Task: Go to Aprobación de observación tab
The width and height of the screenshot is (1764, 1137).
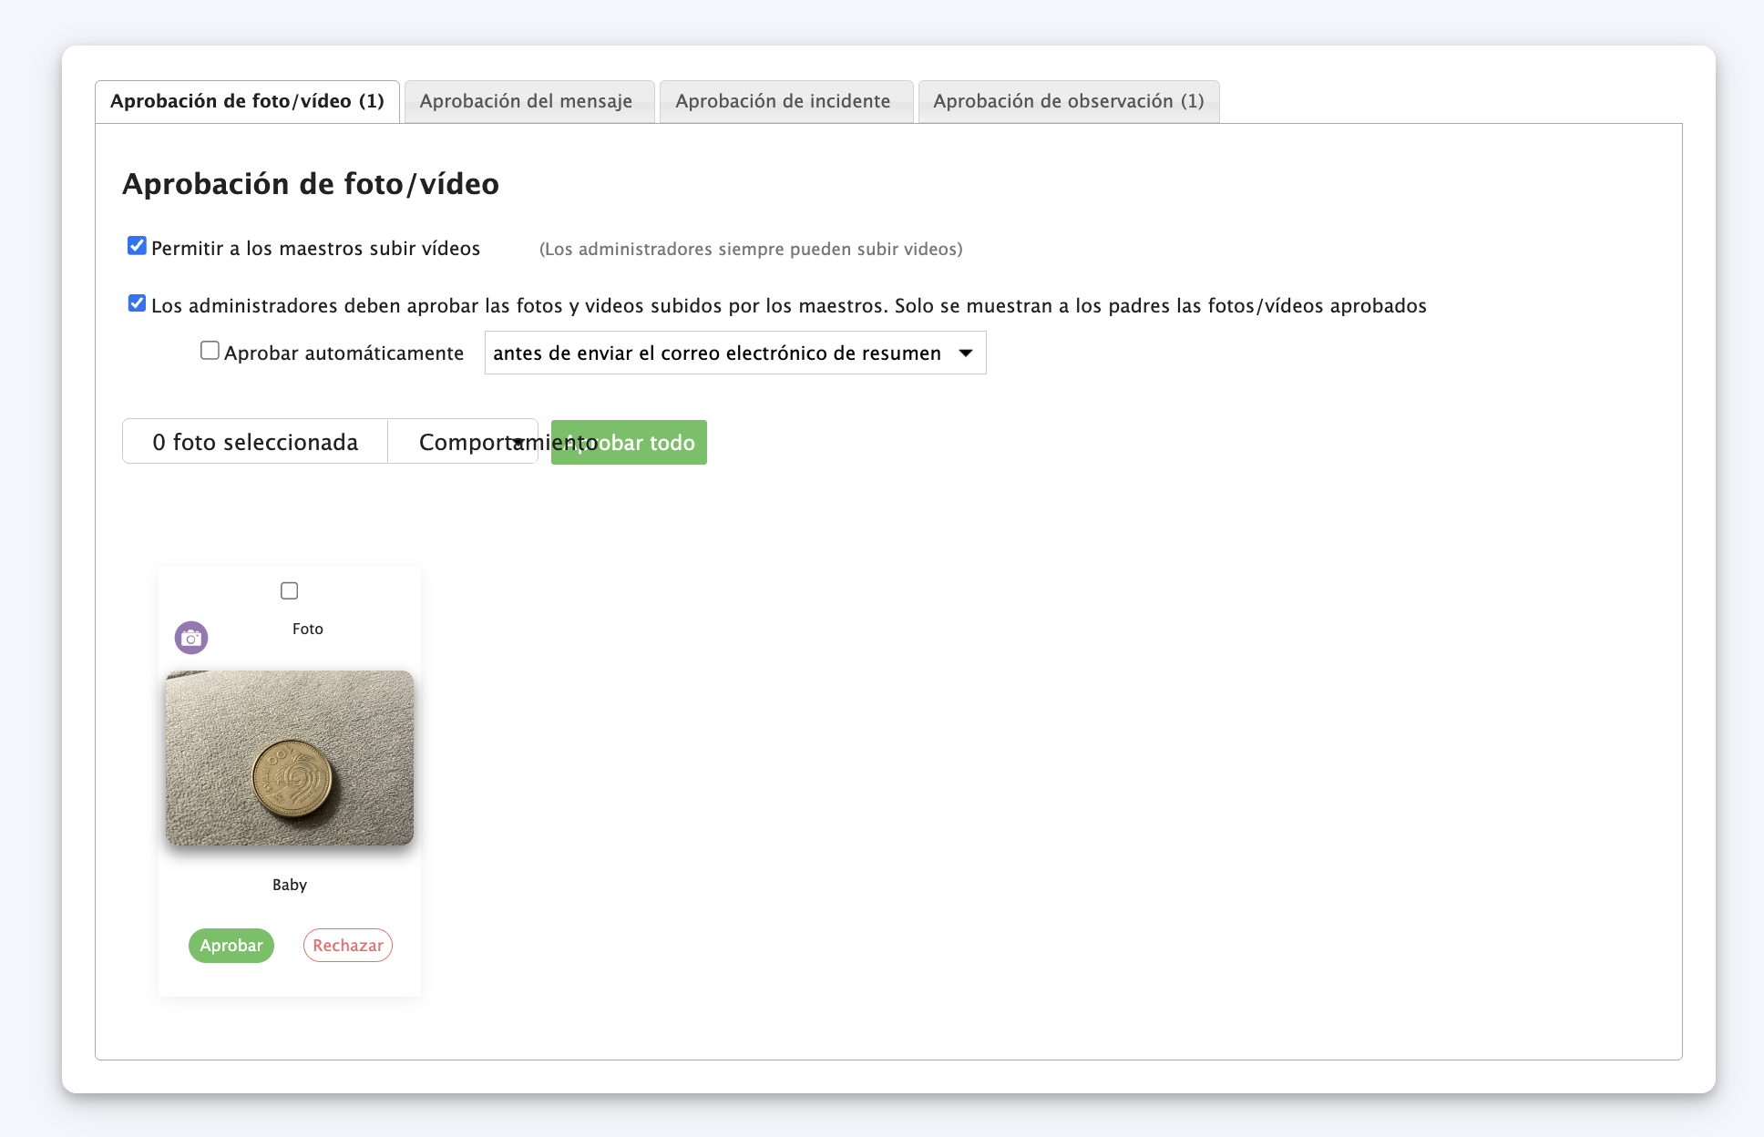Action: [x=1068, y=101]
